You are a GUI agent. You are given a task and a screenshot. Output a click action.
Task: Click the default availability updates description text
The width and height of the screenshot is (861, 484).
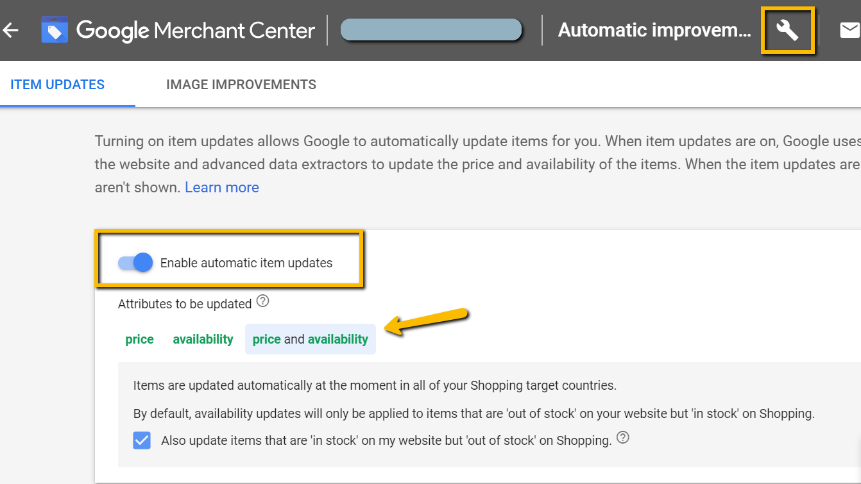pyautogui.click(x=474, y=413)
